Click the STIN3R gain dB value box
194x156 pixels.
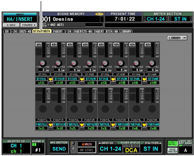coord(120,70)
